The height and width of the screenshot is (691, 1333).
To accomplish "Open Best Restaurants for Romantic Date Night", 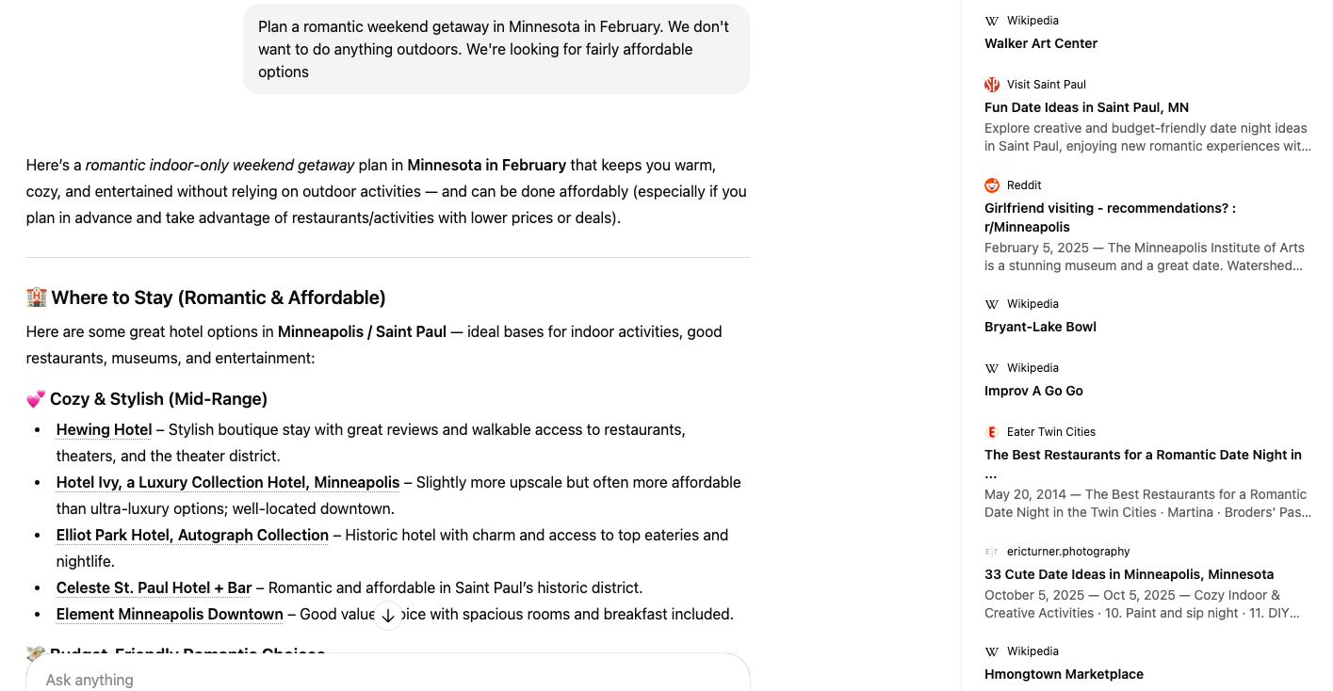I will (x=1143, y=455).
